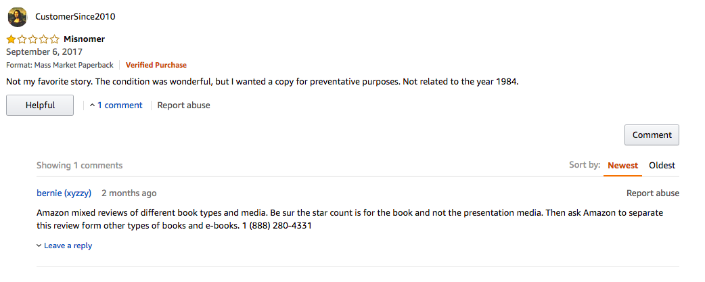Viewport: 705px width, 282px height.
Task: Click the filled first rating star
Action: (11, 39)
